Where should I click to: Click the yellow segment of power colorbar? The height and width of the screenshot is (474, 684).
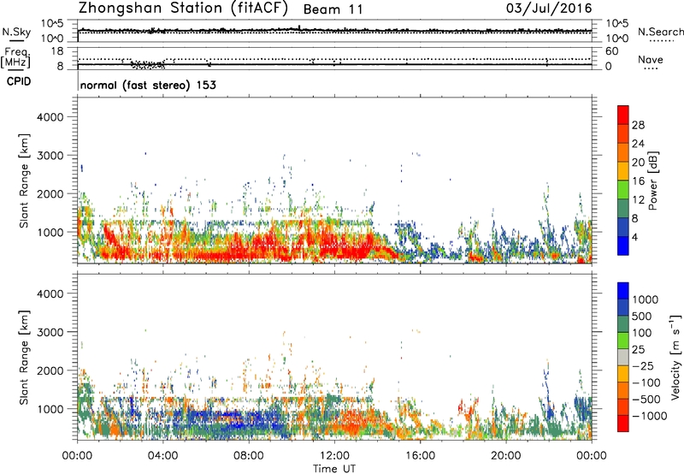point(623,170)
